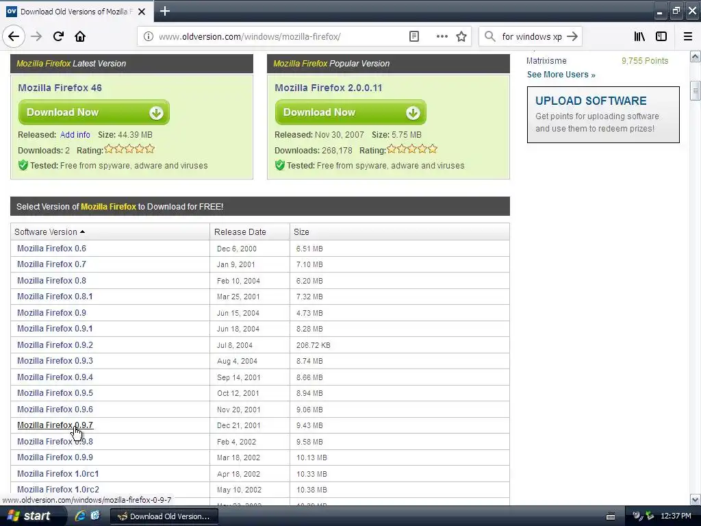
Task: Click green tested shield under Firefox 46
Action: pyautogui.click(x=23, y=166)
